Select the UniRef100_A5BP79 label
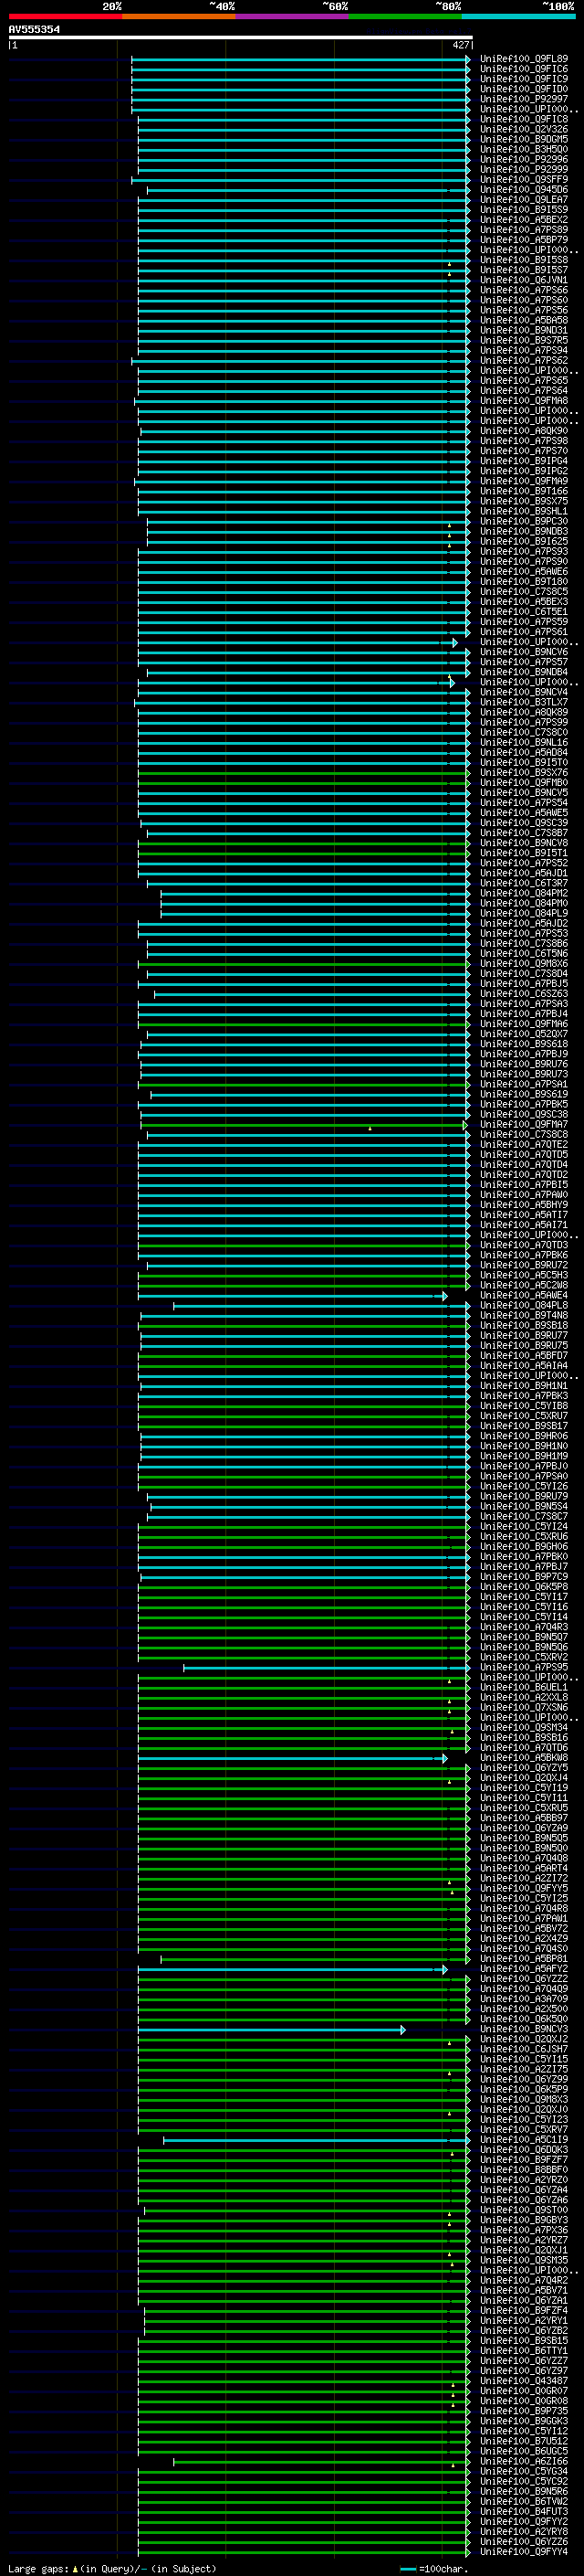Viewport: 584px width, 2576px height. click(x=523, y=240)
